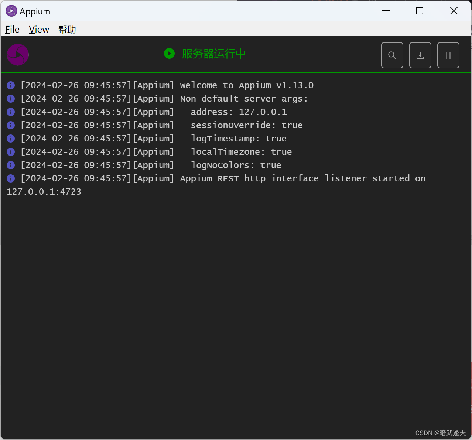Click the green play icon beside 服务器运行中
Image resolution: width=472 pixels, height=440 pixels.
[169, 54]
